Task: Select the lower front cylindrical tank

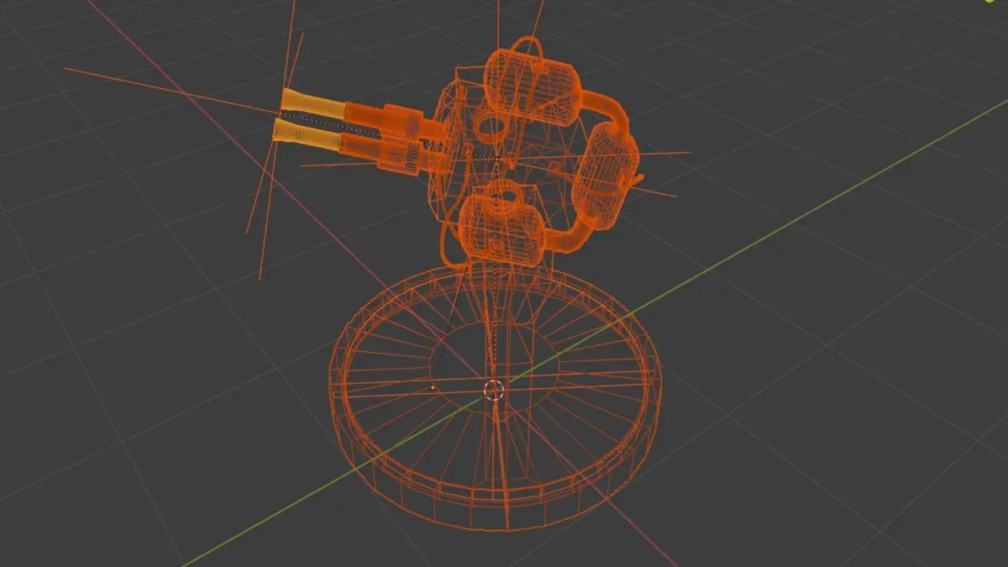Action: [502, 229]
